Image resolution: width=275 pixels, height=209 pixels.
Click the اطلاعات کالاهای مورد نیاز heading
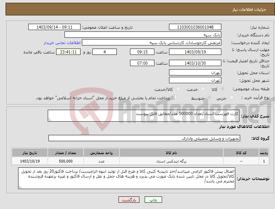click(x=244, y=127)
